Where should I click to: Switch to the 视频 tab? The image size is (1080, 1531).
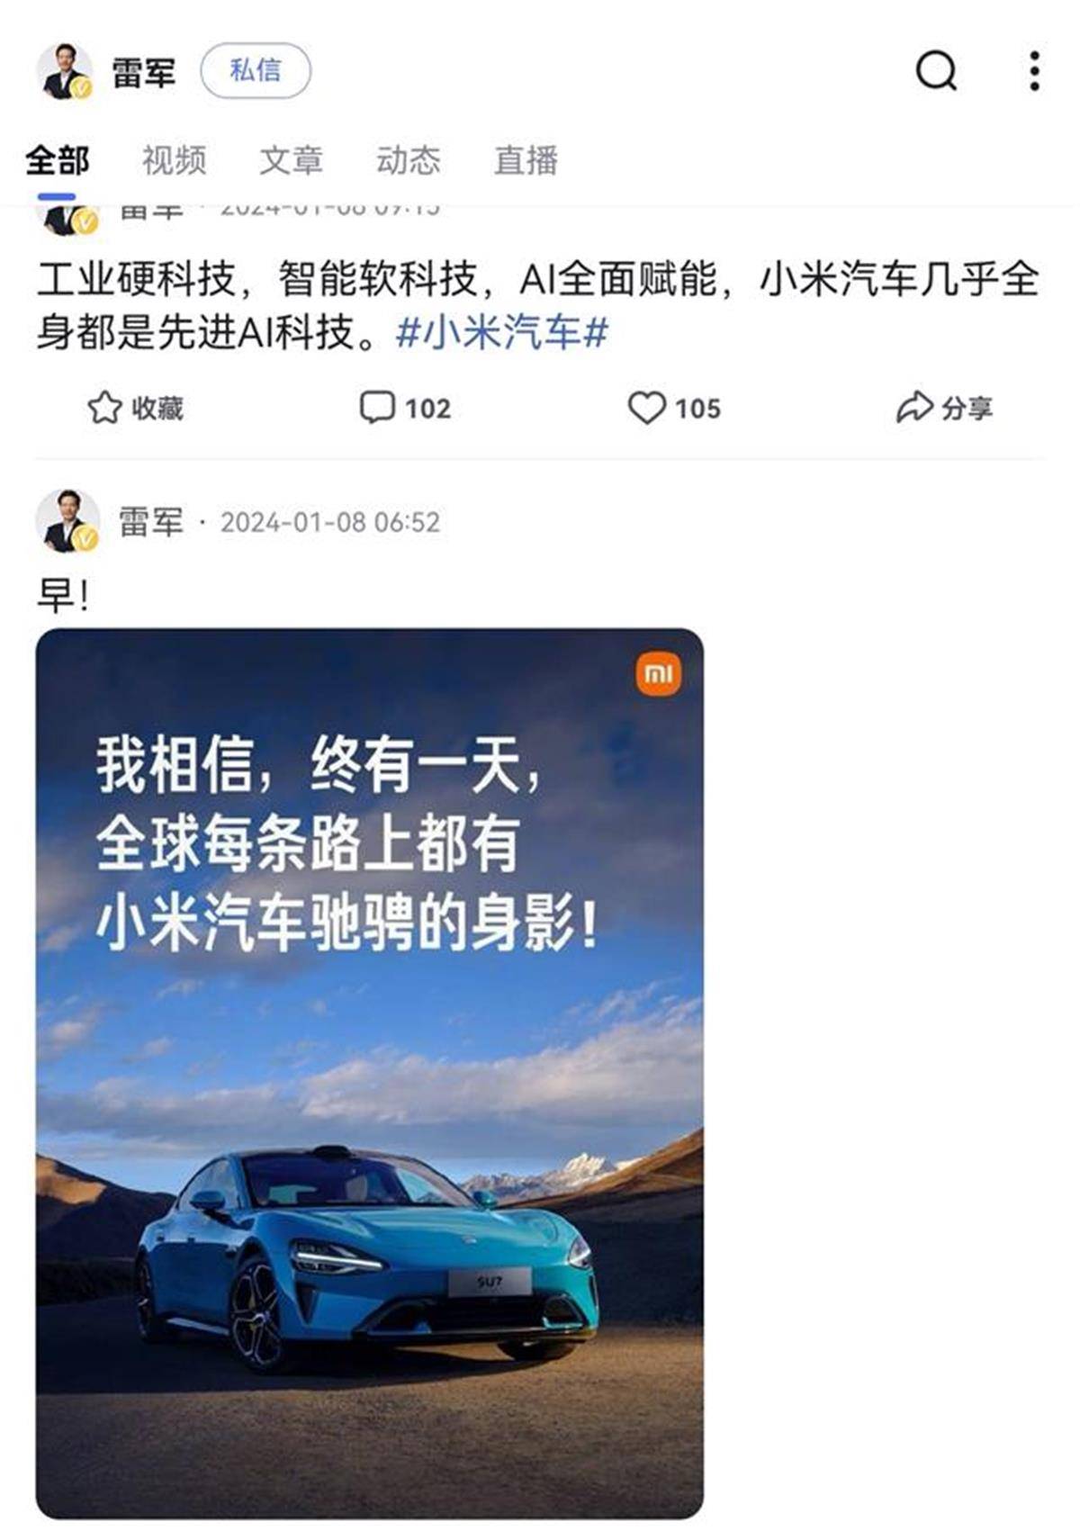175,160
